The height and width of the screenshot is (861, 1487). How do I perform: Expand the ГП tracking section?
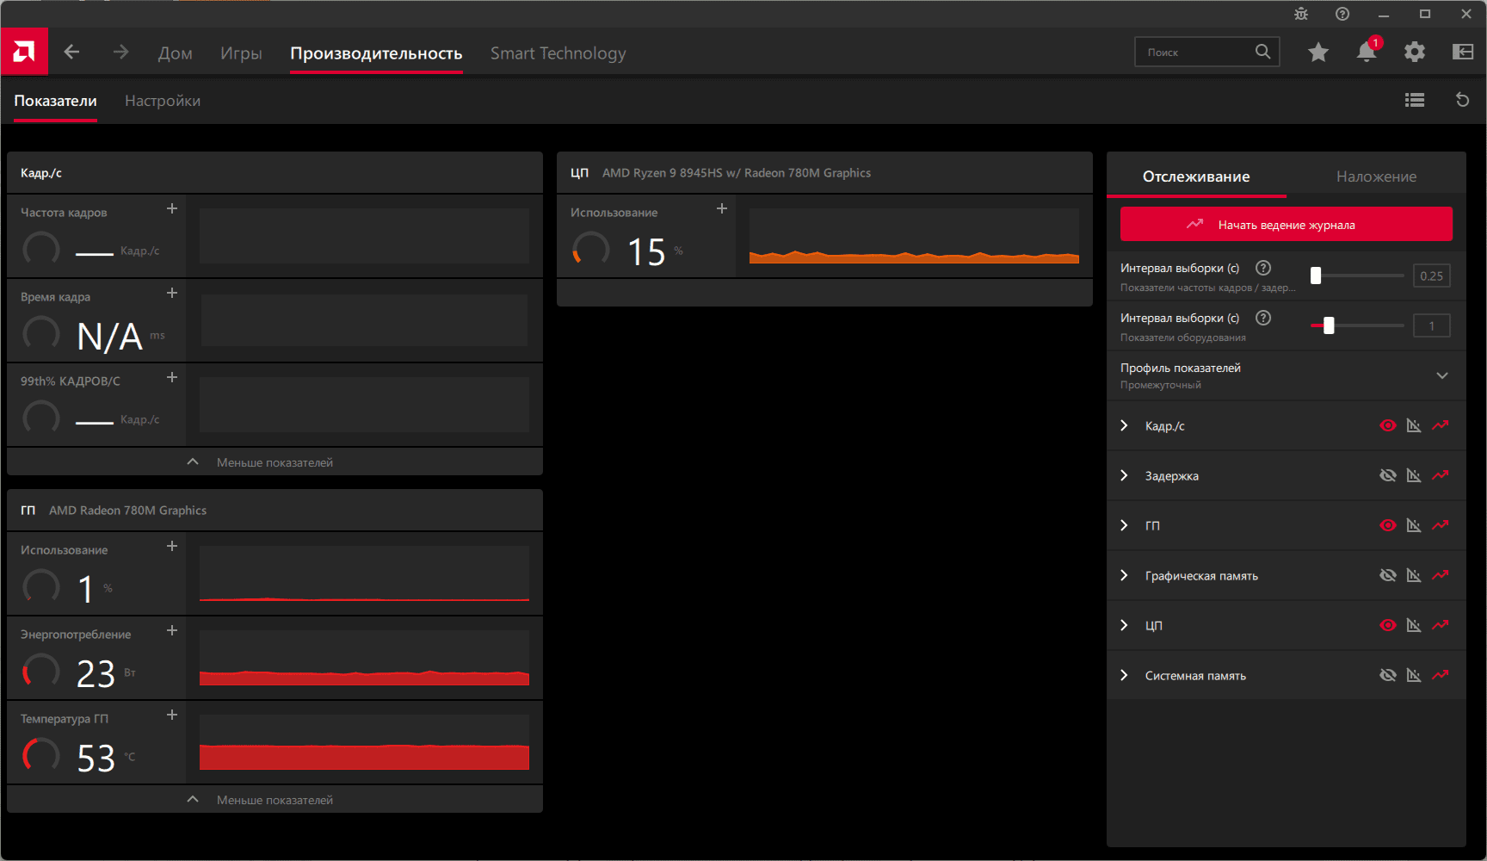tap(1124, 525)
